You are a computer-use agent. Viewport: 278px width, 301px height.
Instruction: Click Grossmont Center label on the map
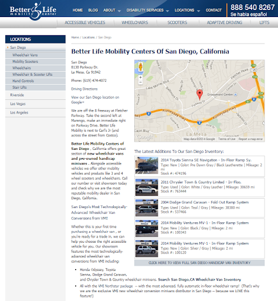[x=220, y=95]
